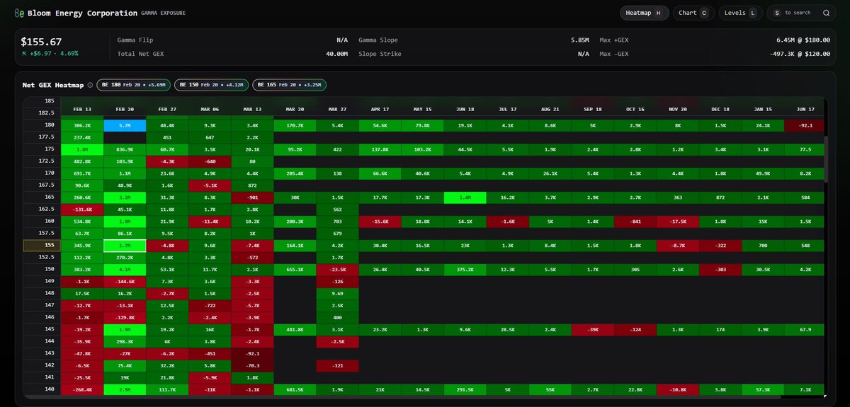
Task: Click the 170.7K cell at strike 180
Action: point(295,125)
